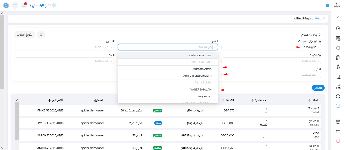Open the settings gear in sidebar

click(x=338, y=122)
